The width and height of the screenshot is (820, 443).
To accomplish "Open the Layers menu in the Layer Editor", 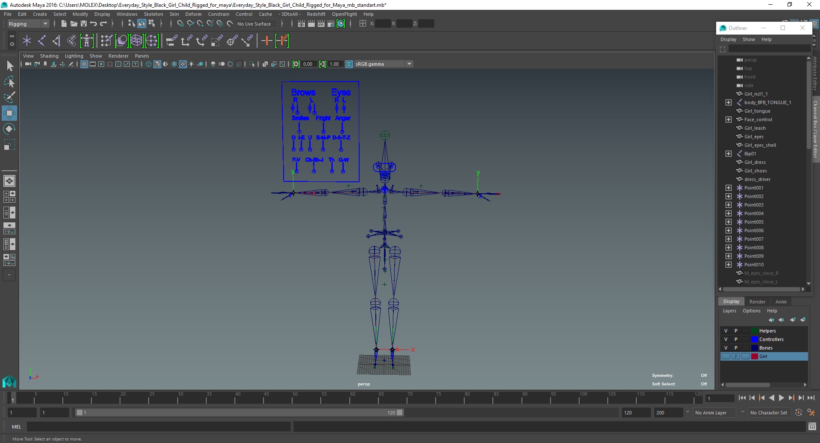I will click(x=729, y=311).
